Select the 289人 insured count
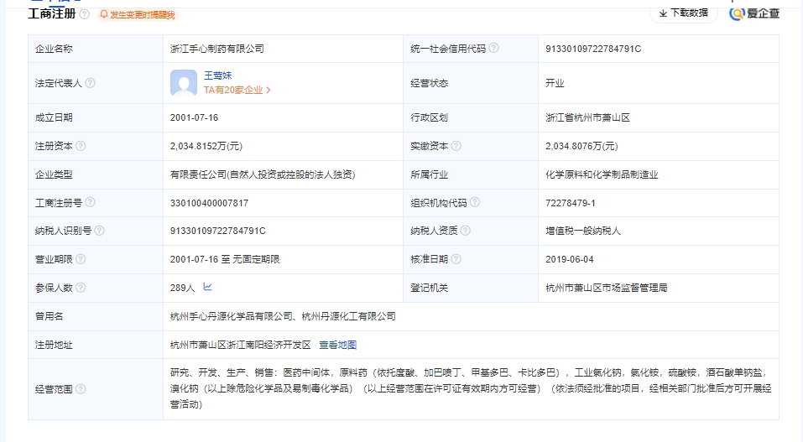 coord(182,288)
